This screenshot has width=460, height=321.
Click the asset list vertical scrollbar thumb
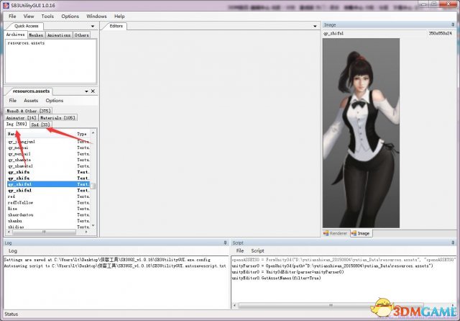93,186
